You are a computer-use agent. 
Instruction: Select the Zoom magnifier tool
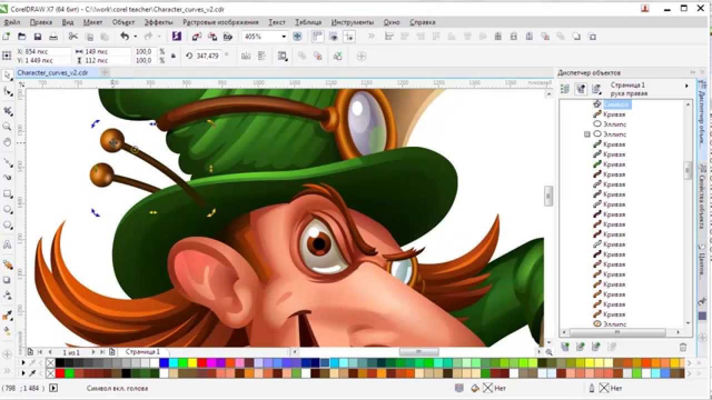point(7,127)
